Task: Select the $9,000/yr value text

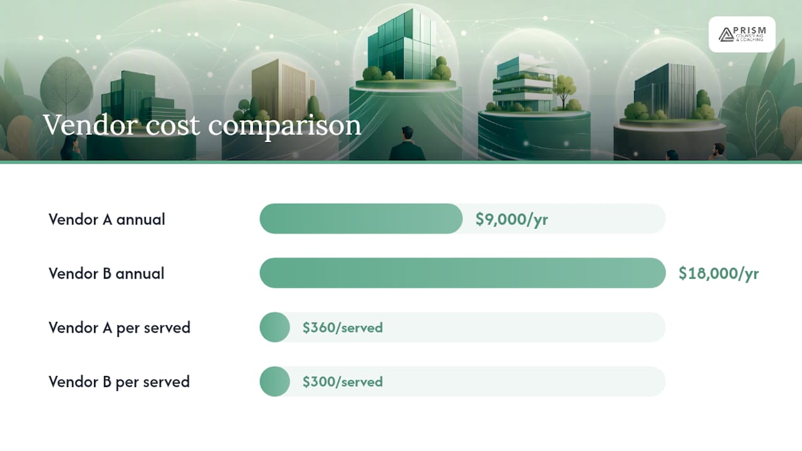Action: [511, 219]
